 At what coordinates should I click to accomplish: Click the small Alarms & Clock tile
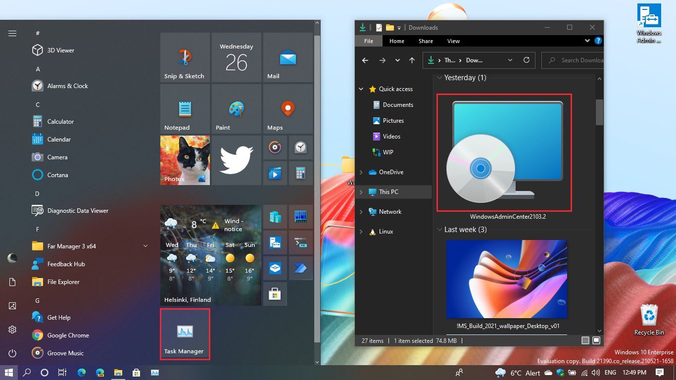(301, 147)
